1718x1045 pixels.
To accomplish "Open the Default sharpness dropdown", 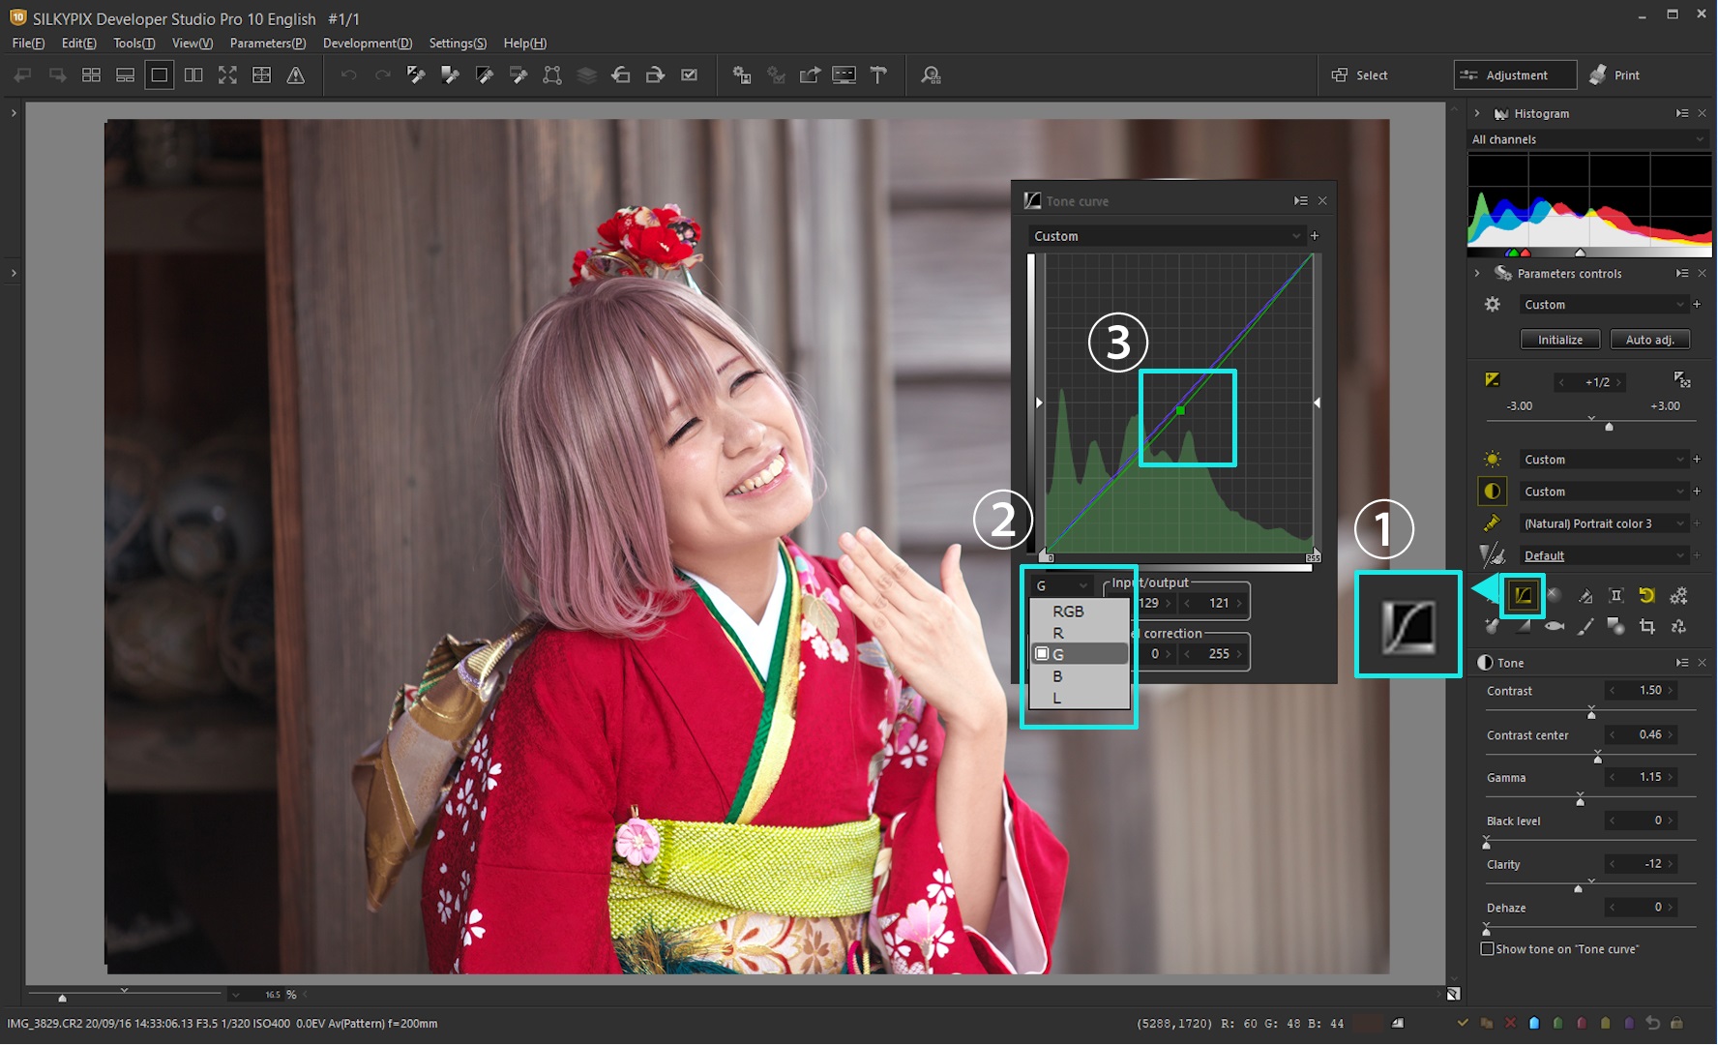I will (1603, 555).
